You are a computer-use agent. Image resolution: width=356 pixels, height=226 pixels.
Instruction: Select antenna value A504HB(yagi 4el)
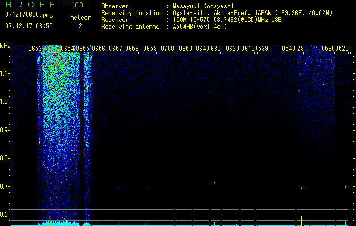(200, 27)
